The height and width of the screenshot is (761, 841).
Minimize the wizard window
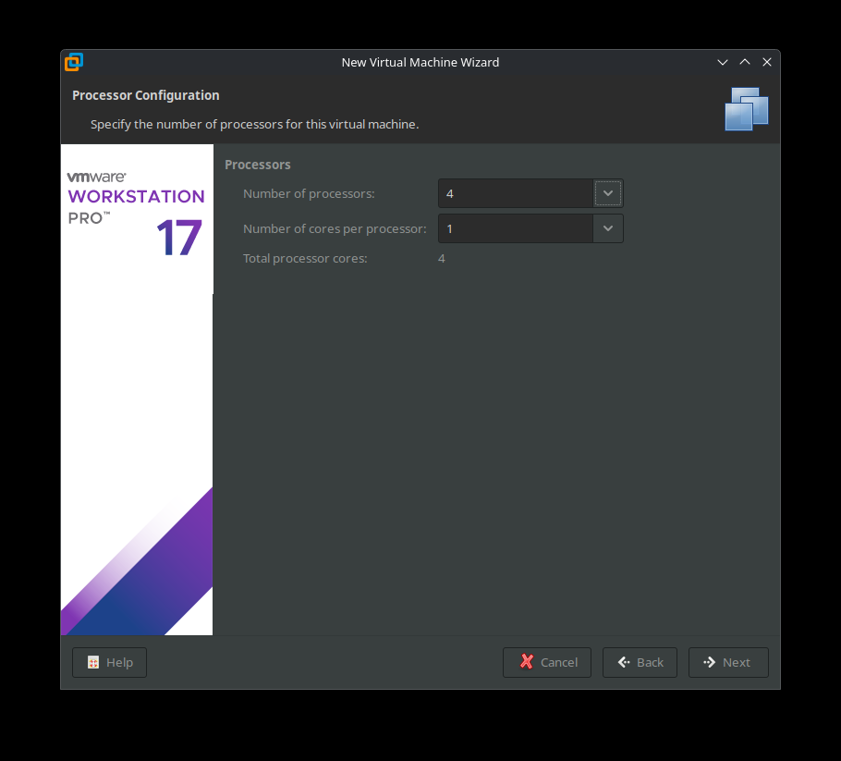tap(723, 62)
